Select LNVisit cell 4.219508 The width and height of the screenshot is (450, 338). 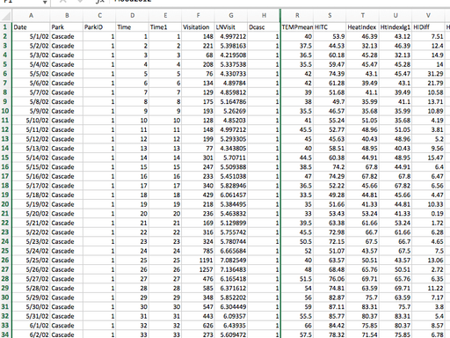(x=231, y=55)
